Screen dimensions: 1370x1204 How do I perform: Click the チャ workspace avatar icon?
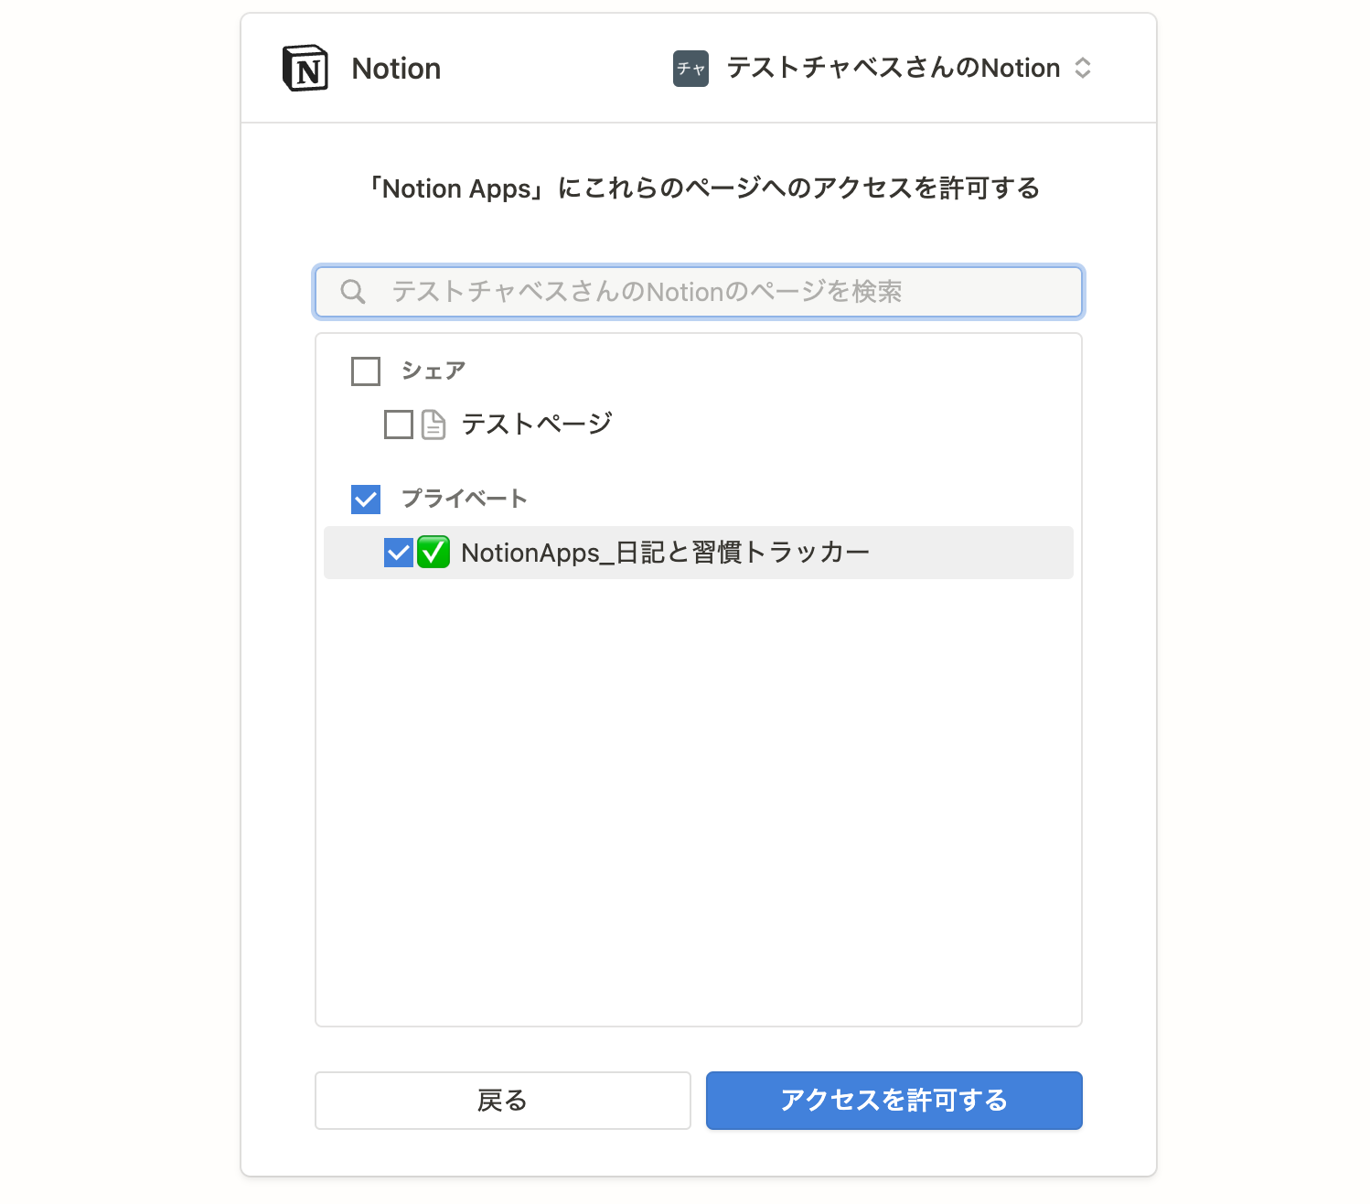point(690,69)
